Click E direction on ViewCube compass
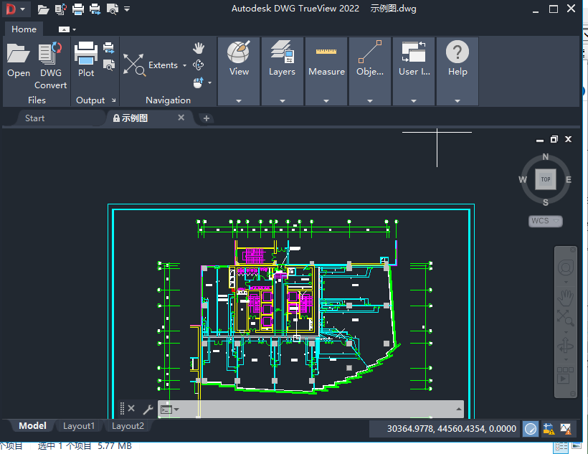The width and height of the screenshot is (588, 454). (x=569, y=180)
